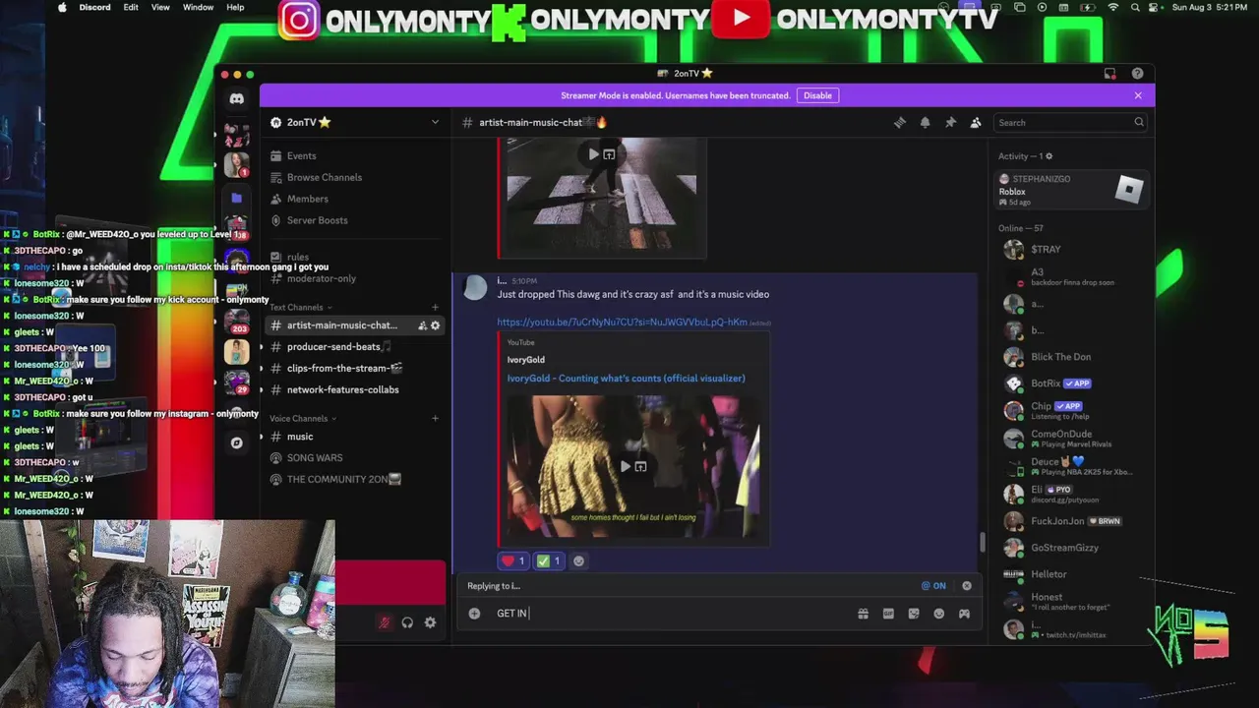Toggle the deafen headphones button
Screen dimensions: 1259x708
407,622
